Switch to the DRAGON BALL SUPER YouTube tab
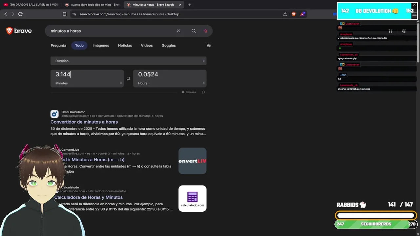 (x=32, y=5)
